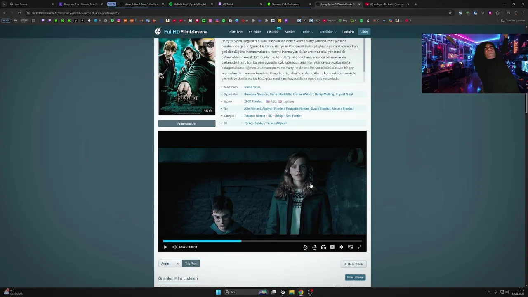Open the taskbar weather widget
528x297 pixels.
click(x=13, y=292)
